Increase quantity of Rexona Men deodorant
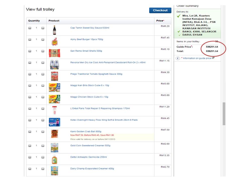Screen dimensions: 241x181 click(x=43, y=63)
